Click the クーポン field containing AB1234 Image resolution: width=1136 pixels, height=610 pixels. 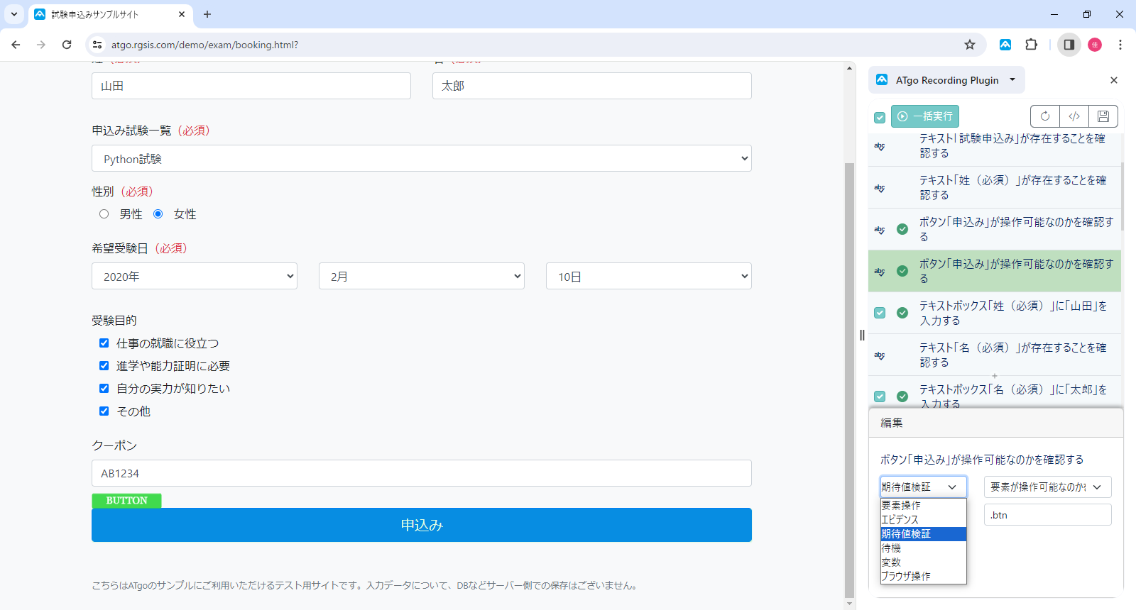pos(422,473)
